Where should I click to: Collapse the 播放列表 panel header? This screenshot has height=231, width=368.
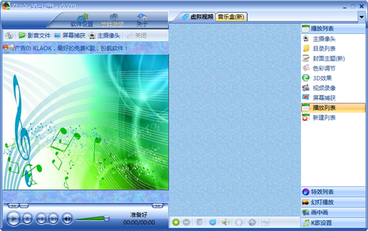pyautogui.click(x=333, y=29)
